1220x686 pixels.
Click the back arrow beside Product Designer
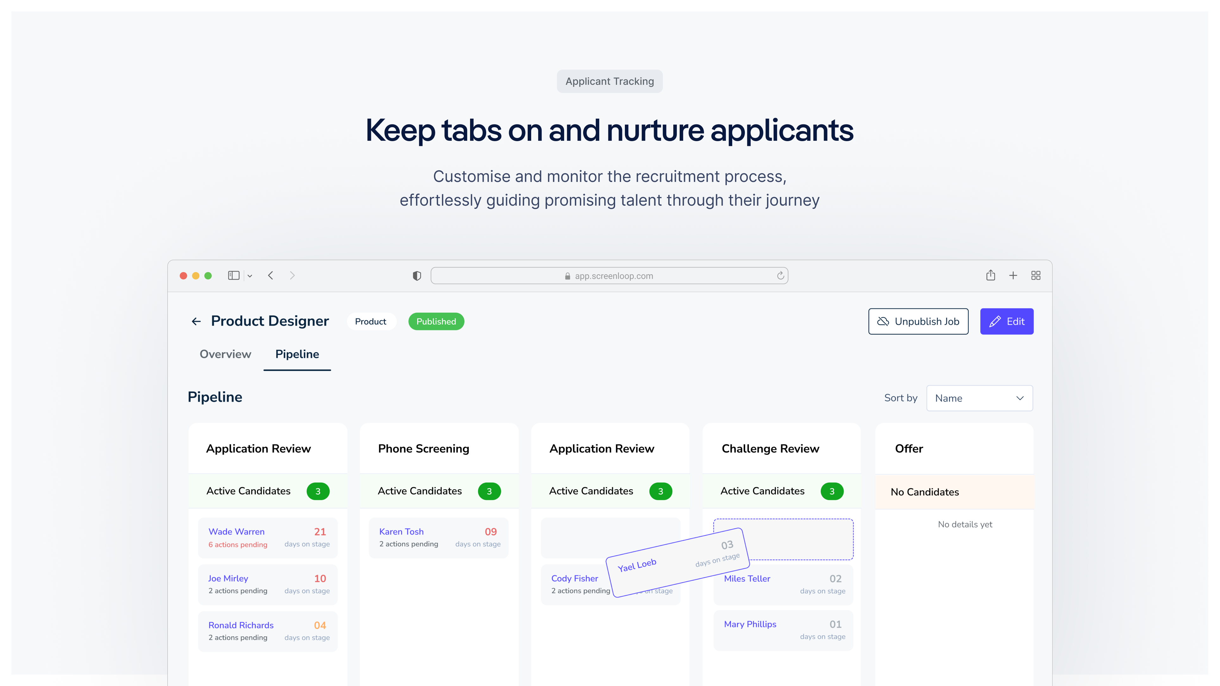point(196,321)
